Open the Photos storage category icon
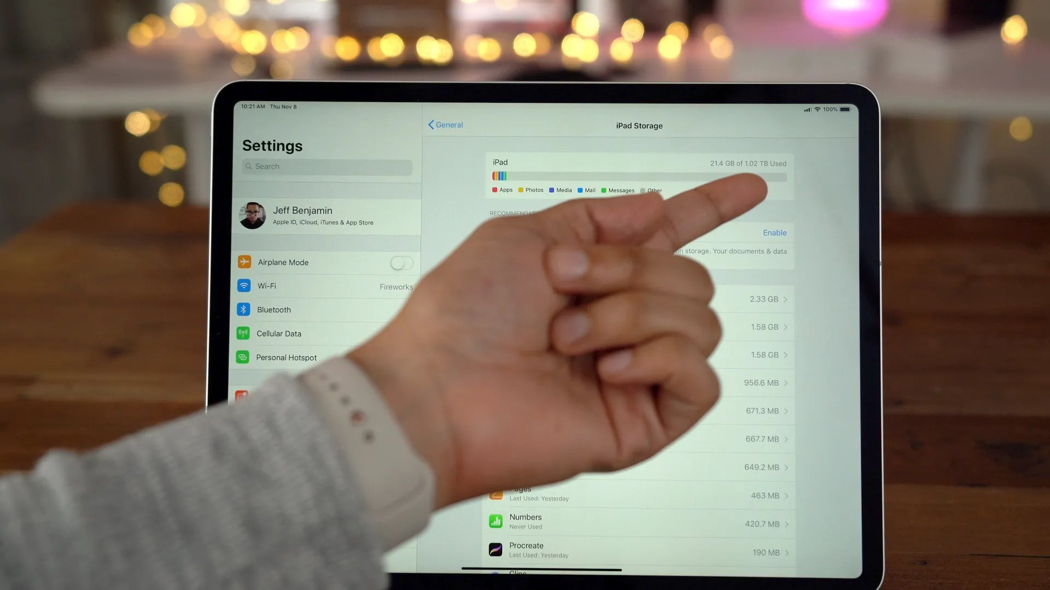Image resolution: width=1050 pixels, height=590 pixels. point(520,190)
